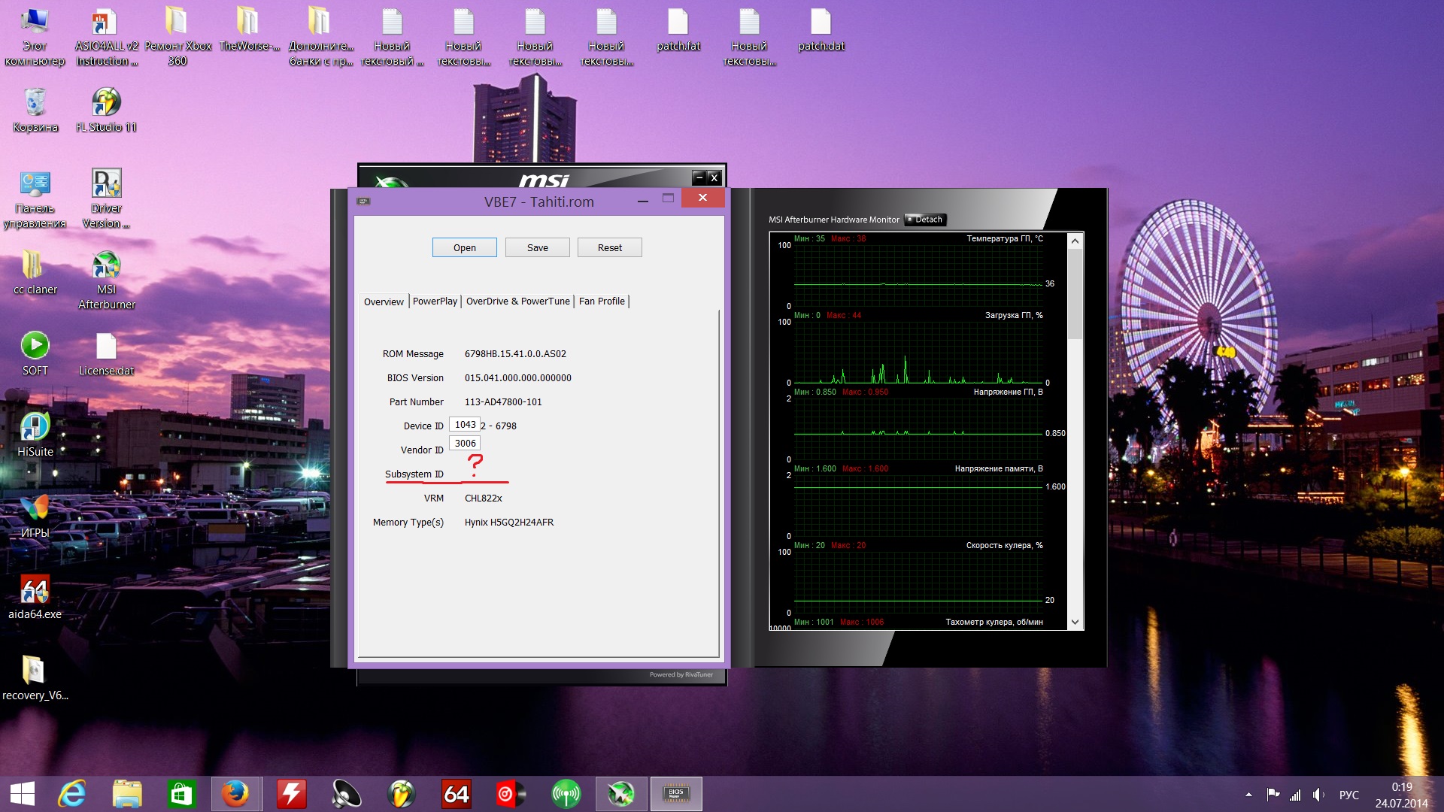Click the Save button in VBE7
This screenshot has height=812, width=1444.
(537, 247)
